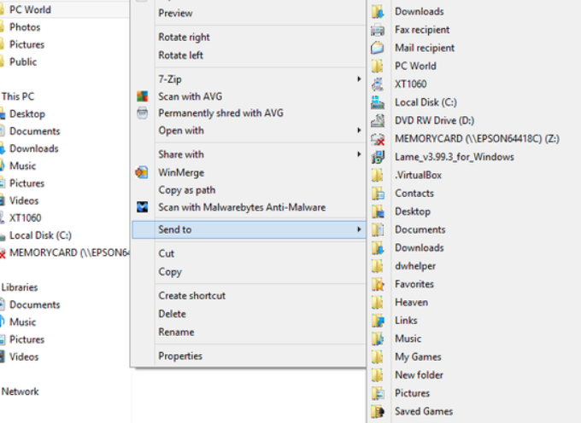Click the New folder icon in Send to list

point(378,375)
